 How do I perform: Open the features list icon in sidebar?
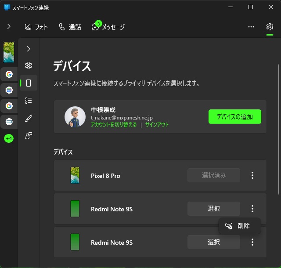pyautogui.click(x=29, y=101)
